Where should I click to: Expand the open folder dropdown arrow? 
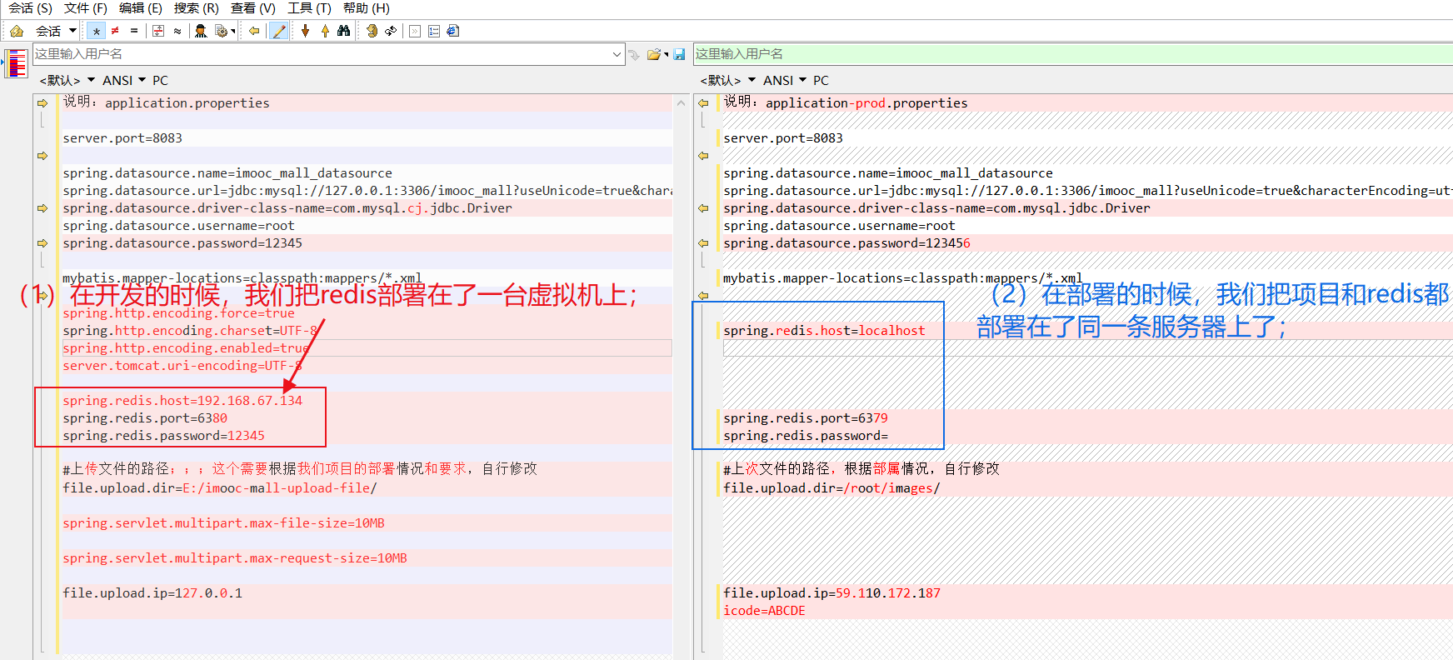pos(667,55)
